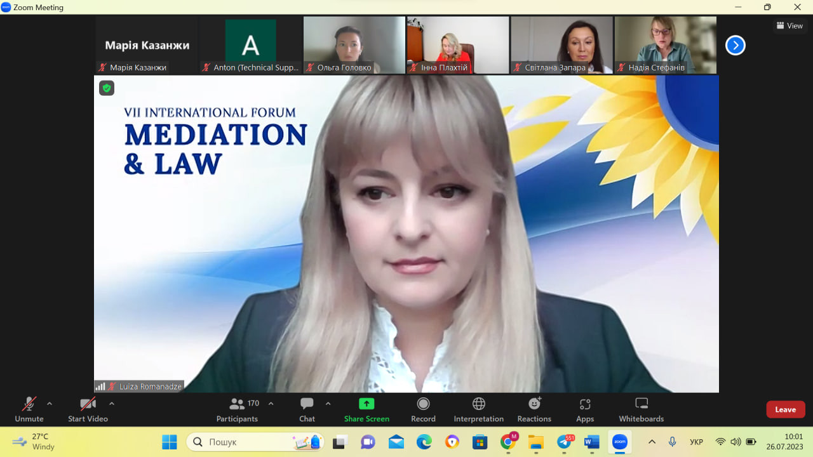This screenshot has width=813, height=457.
Task: Switch to Google Chrome on taskbar
Action: [508, 442]
